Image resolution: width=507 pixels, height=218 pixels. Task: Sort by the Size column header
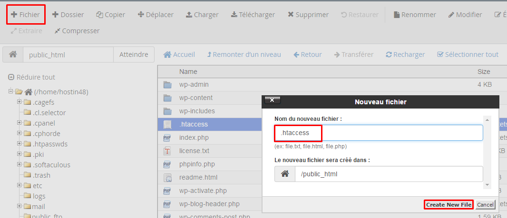(484, 72)
